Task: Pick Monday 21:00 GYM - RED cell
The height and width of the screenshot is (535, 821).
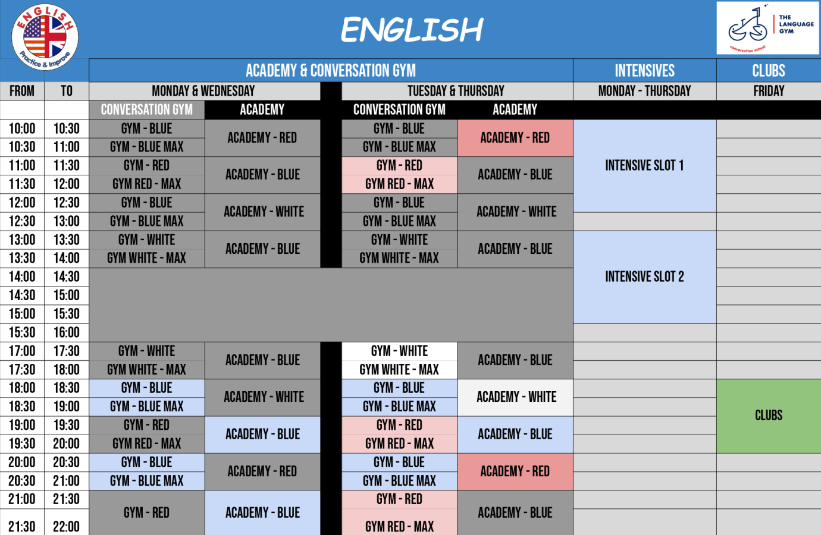Action: pos(146,512)
